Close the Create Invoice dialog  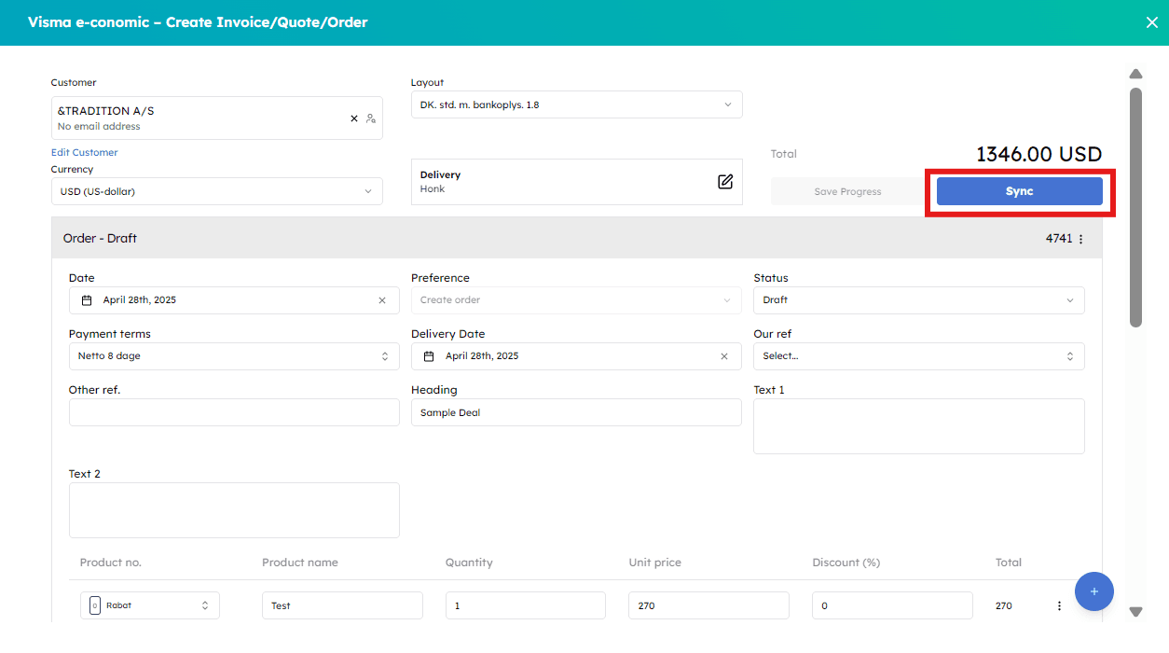[1152, 22]
